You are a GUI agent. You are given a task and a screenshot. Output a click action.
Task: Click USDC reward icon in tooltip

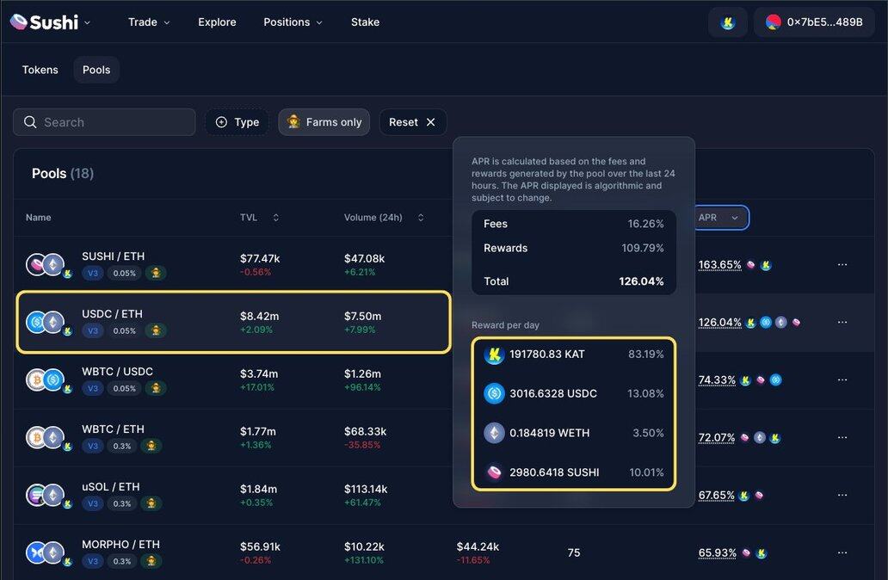(494, 393)
